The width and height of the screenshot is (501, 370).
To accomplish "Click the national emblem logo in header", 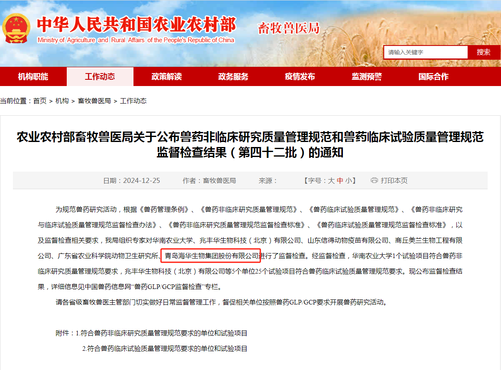I will pos(16,28).
